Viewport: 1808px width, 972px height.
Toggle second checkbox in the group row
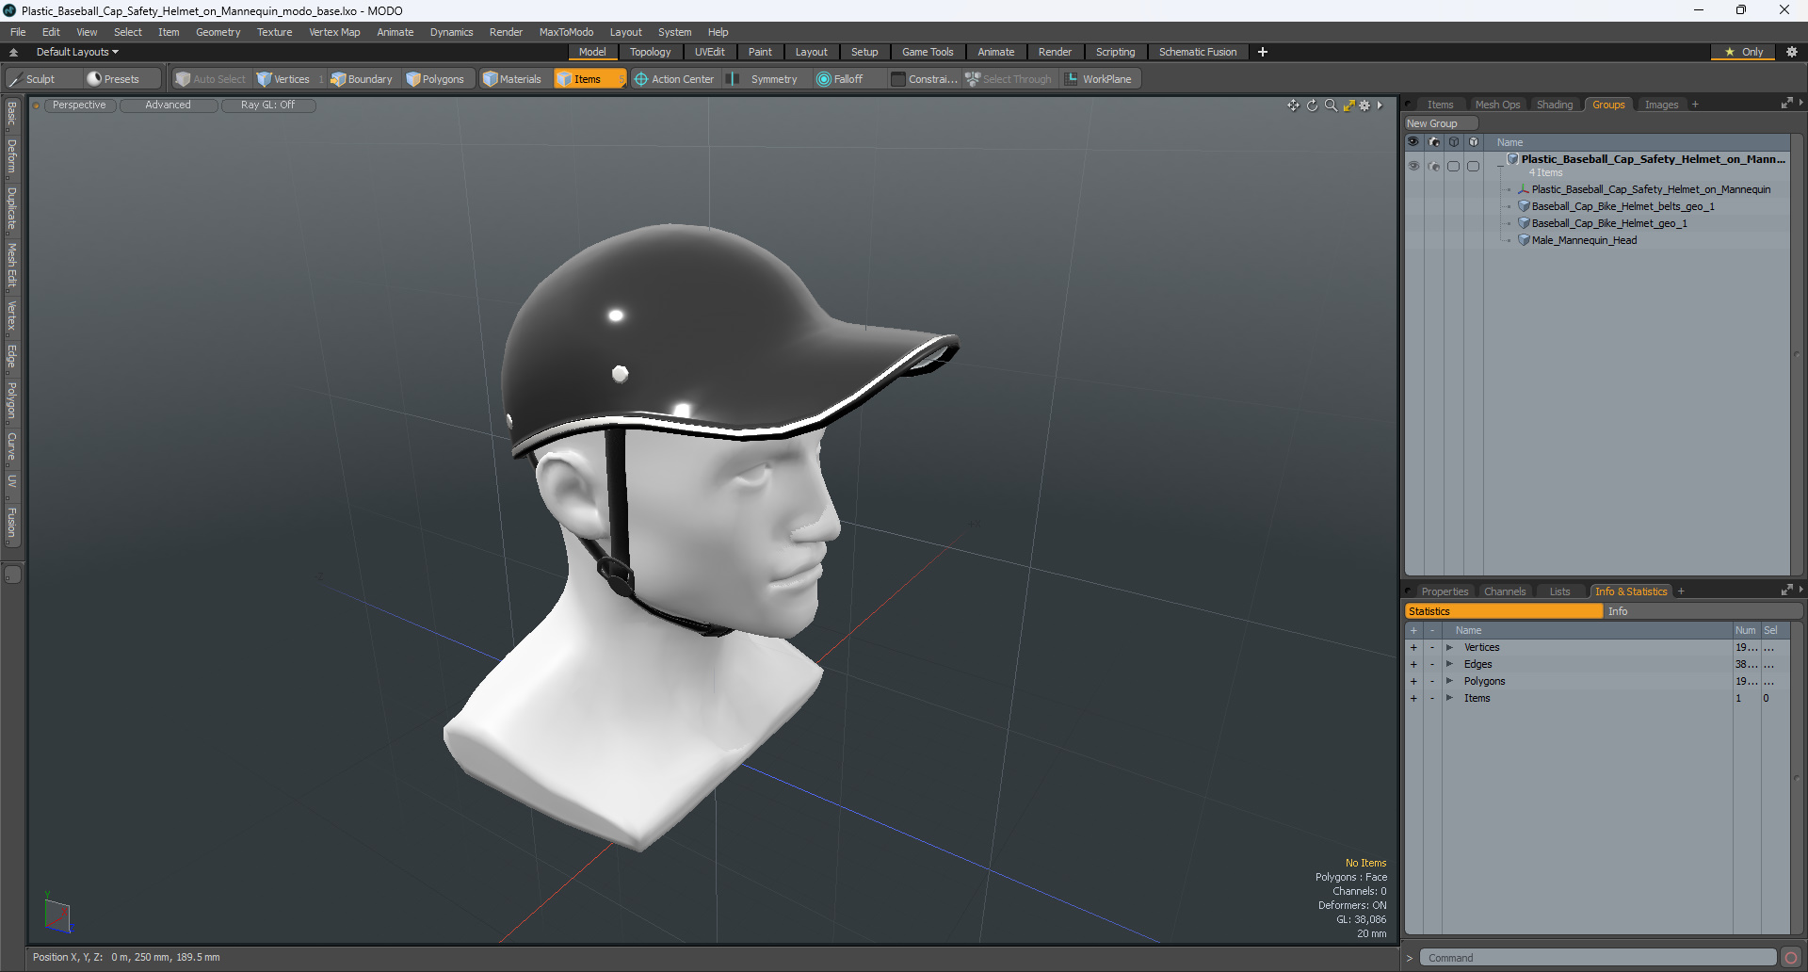pyautogui.click(x=1474, y=166)
